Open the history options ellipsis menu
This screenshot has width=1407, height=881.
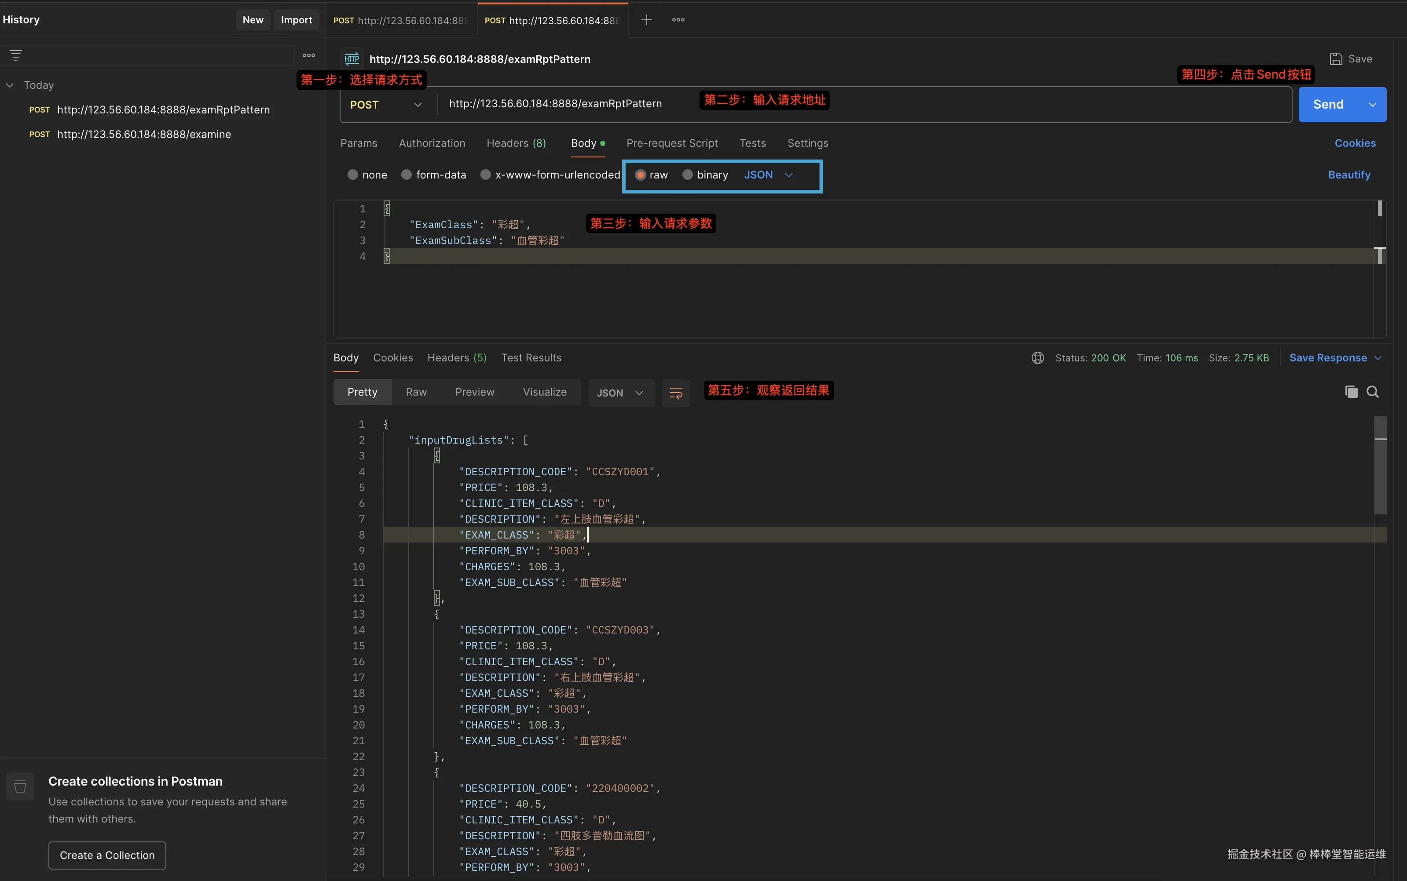tap(308, 55)
